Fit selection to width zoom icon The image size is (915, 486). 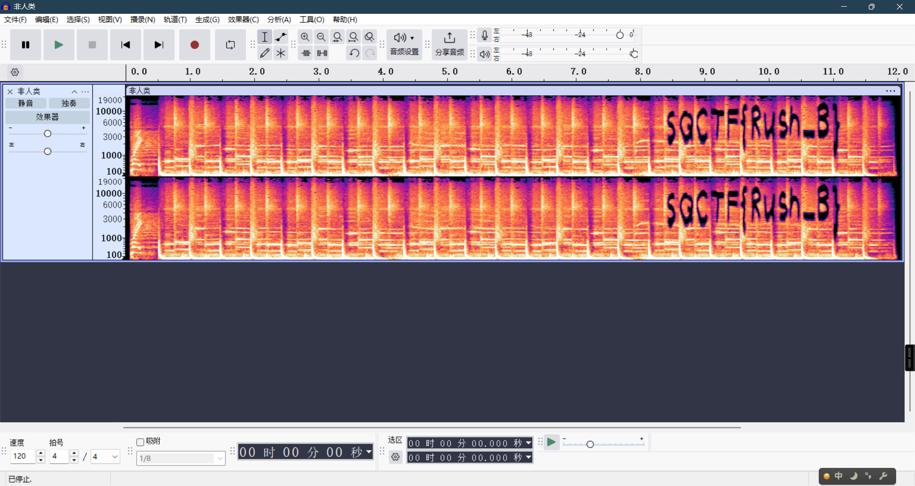click(337, 37)
